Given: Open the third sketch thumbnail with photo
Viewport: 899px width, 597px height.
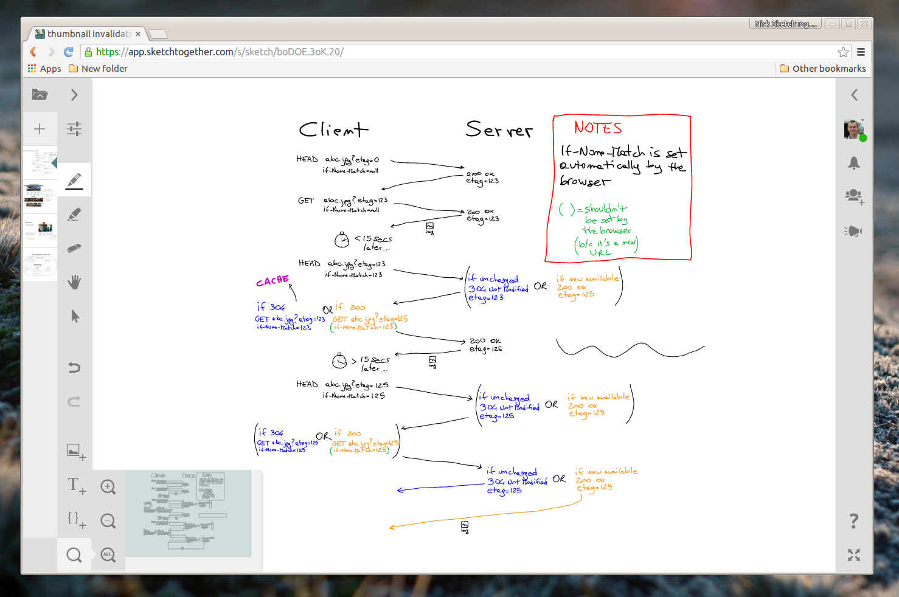Looking at the screenshot, I should [40, 231].
